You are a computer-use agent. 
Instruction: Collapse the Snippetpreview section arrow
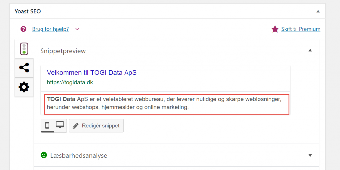click(x=310, y=50)
